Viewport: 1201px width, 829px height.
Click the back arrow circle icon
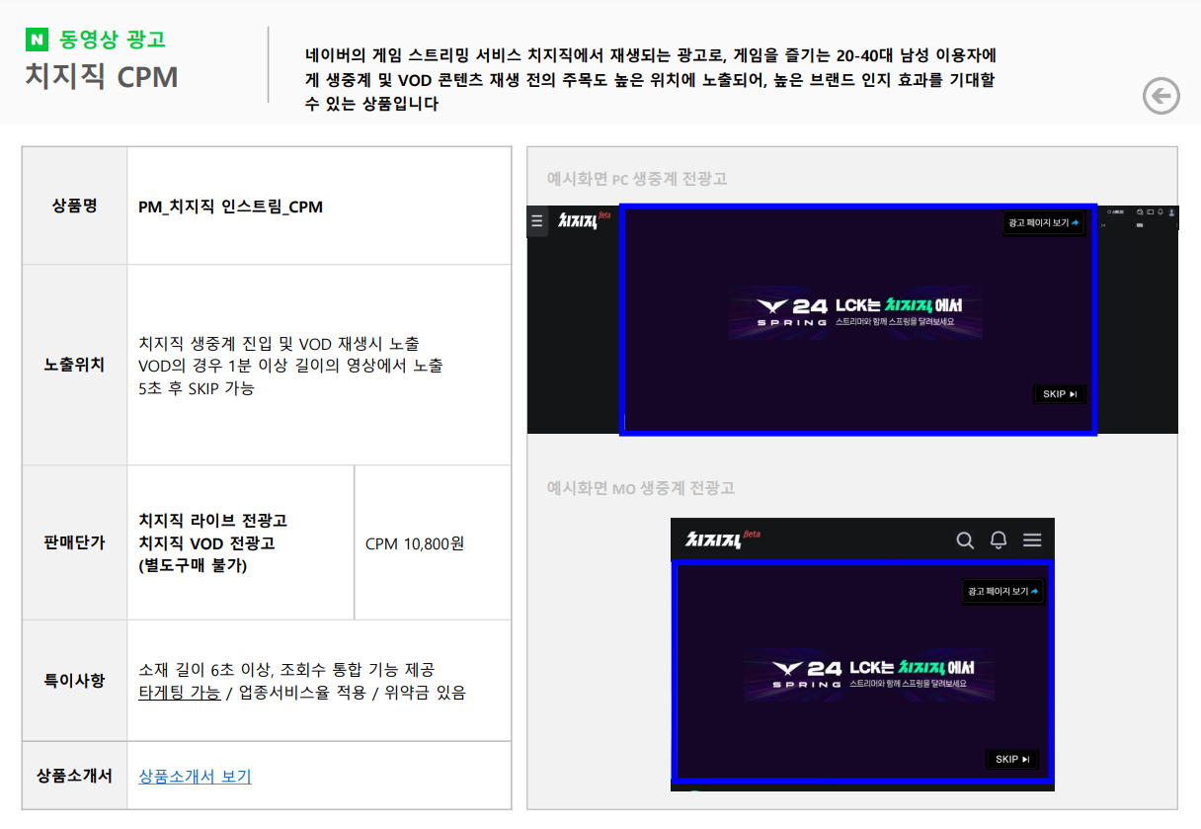point(1161,96)
